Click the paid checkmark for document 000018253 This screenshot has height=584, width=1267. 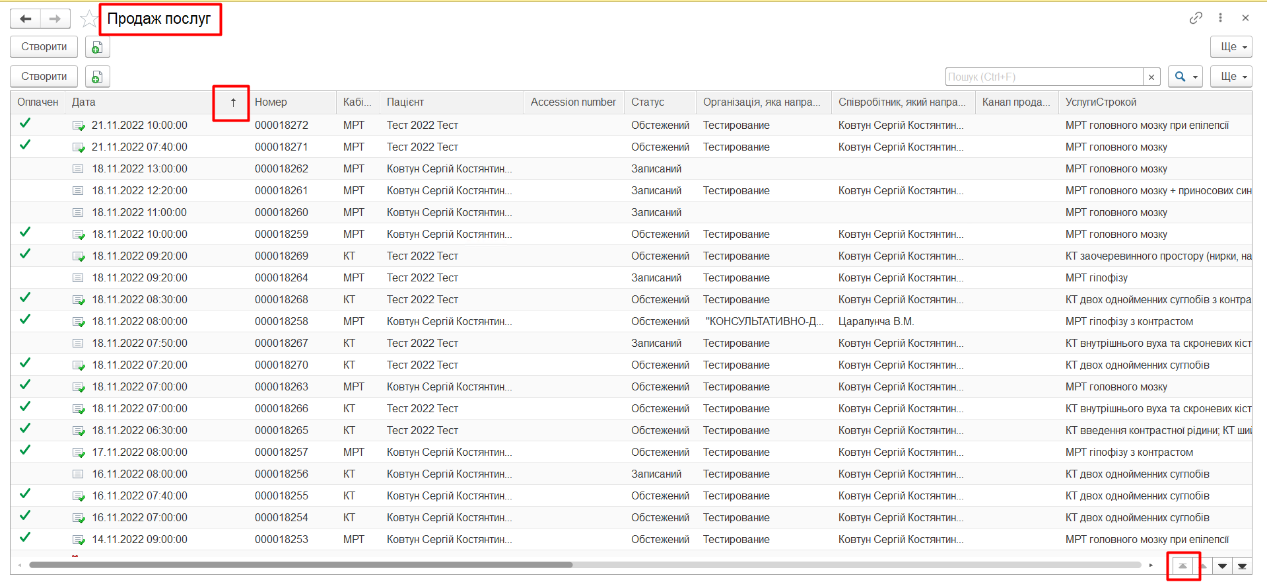[25, 538]
